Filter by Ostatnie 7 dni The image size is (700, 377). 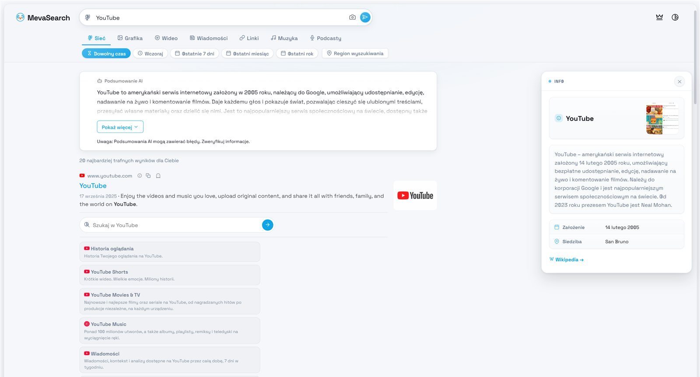(x=195, y=53)
